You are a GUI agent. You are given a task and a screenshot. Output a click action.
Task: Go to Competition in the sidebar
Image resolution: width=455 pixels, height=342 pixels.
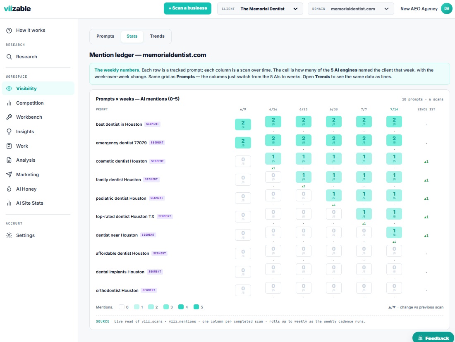(38, 103)
